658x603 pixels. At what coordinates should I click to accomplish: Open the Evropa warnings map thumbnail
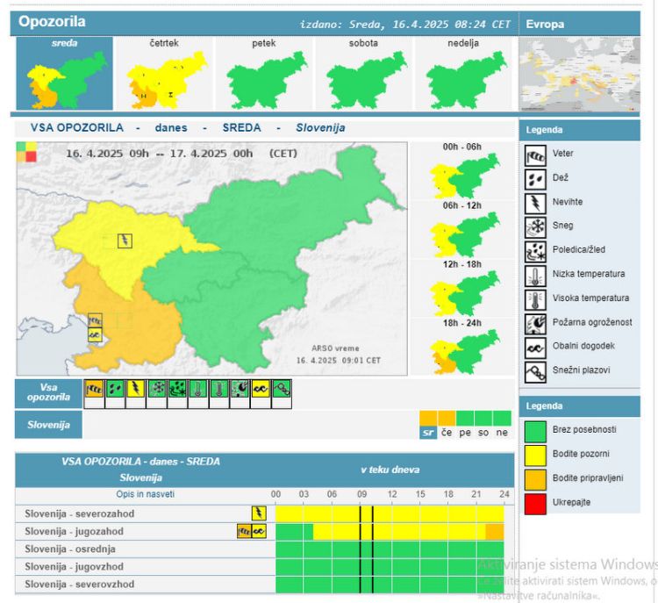click(x=580, y=75)
